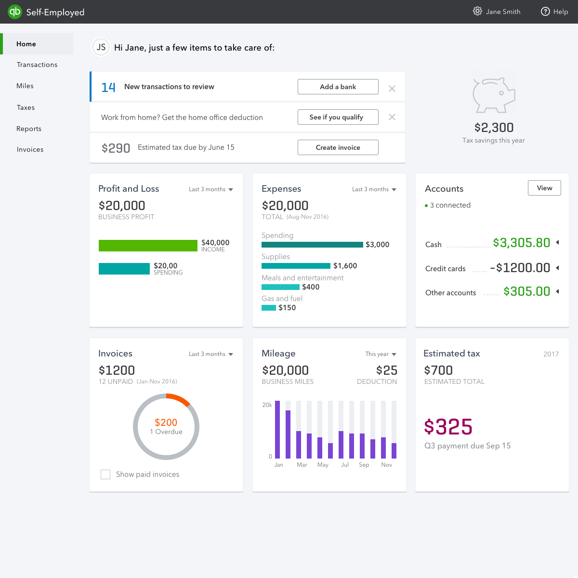This screenshot has width=578, height=578.
Task: Expand the Other accounts arrow
Action: (x=558, y=291)
